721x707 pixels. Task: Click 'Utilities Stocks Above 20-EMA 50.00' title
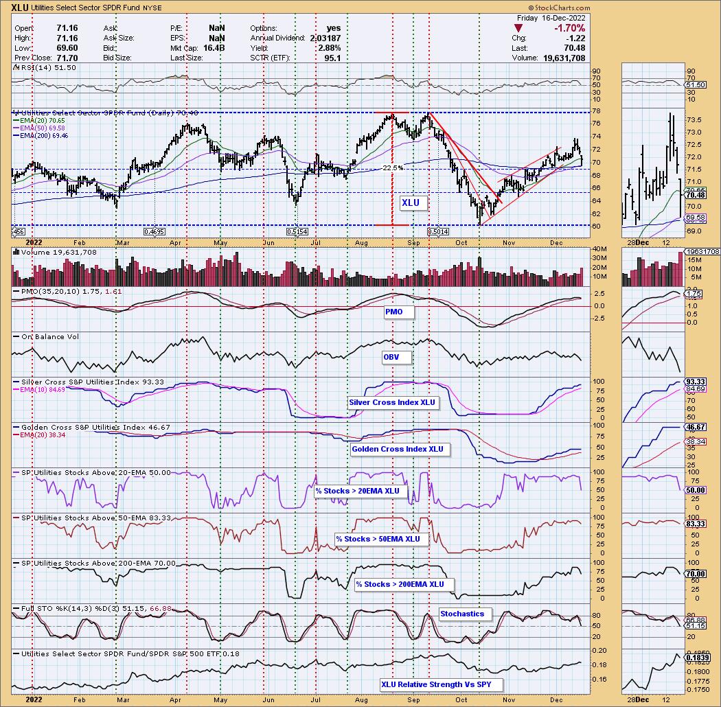tap(91, 472)
